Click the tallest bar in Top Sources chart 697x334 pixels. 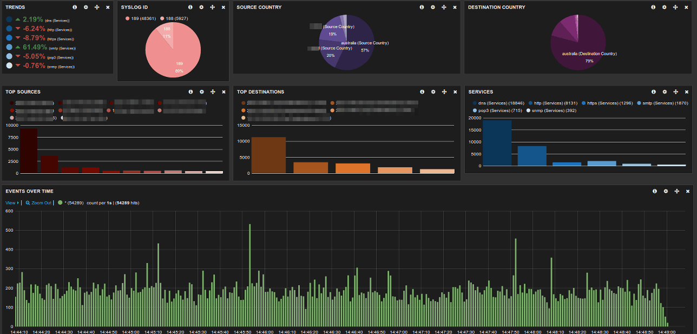click(x=29, y=151)
